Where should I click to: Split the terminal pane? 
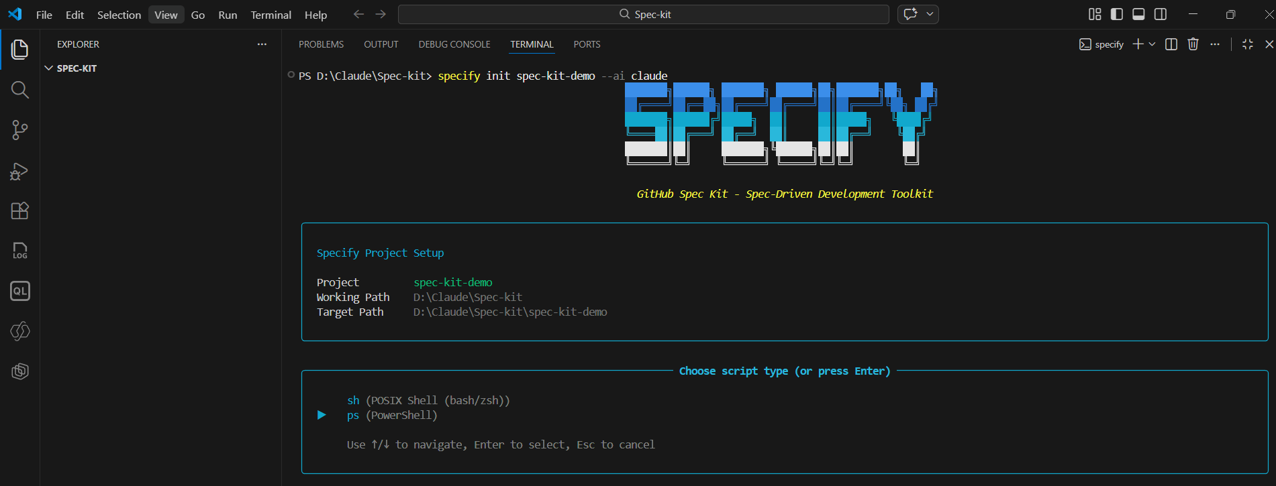click(x=1171, y=44)
